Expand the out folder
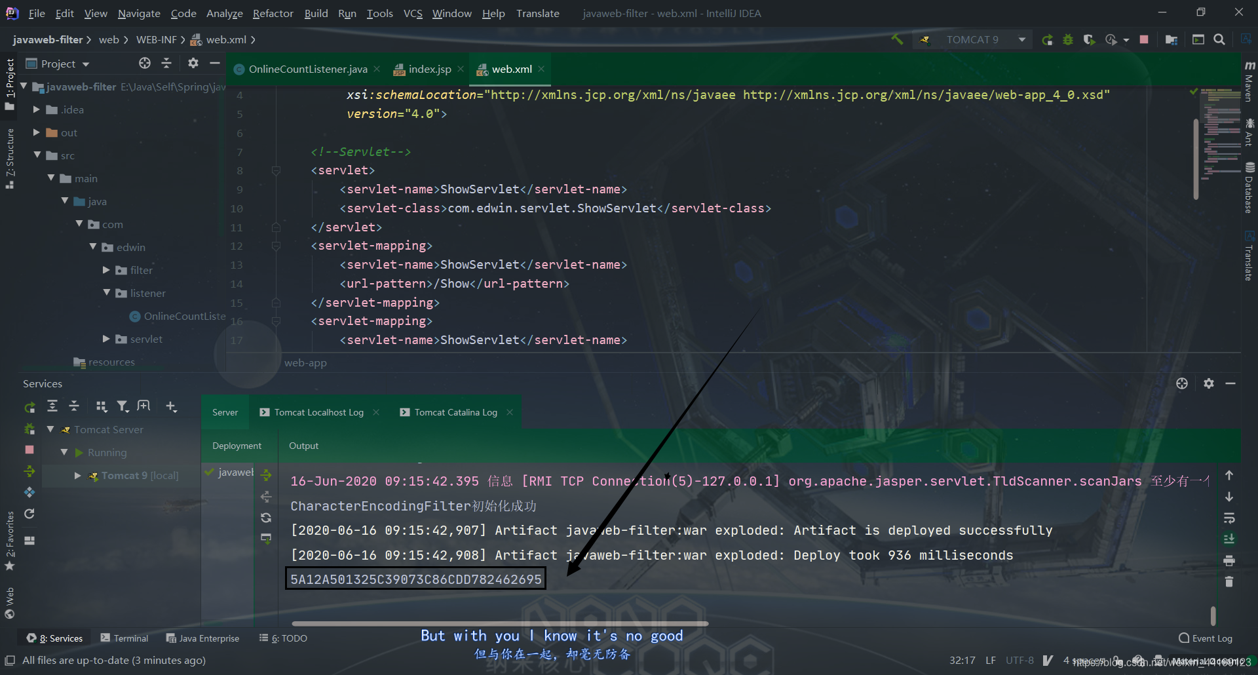This screenshot has width=1258, height=675. tap(37, 132)
